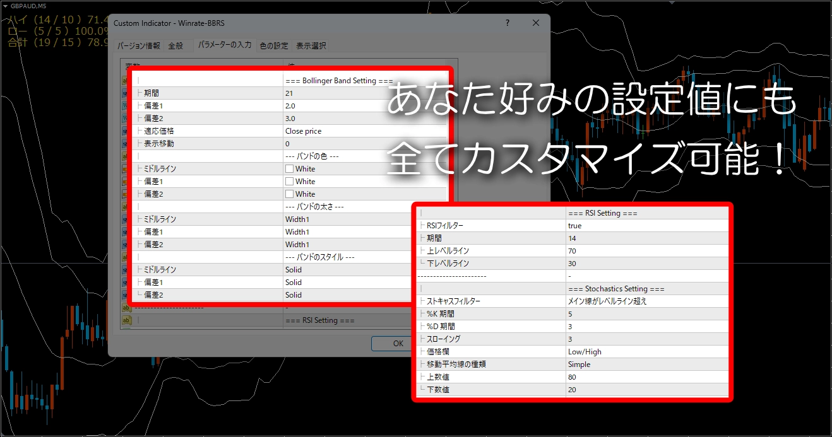Click the white swatch in the 偏差1 color row

pyautogui.click(x=289, y=182)
